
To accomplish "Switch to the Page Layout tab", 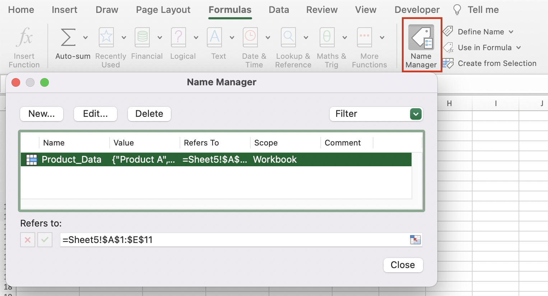I will pyautogui.click(x=163, y=10).
